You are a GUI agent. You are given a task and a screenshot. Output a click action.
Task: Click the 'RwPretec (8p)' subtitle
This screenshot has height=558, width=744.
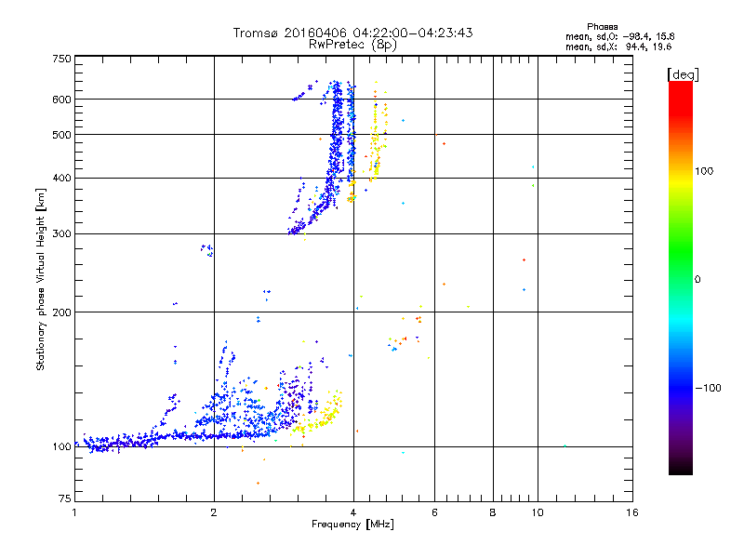(352, 45)
